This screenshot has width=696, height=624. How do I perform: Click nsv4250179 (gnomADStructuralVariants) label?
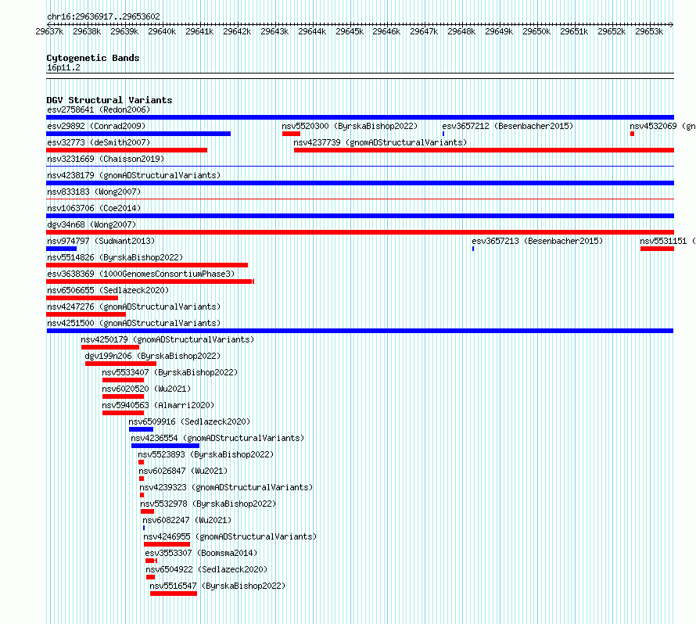point(167,339)
